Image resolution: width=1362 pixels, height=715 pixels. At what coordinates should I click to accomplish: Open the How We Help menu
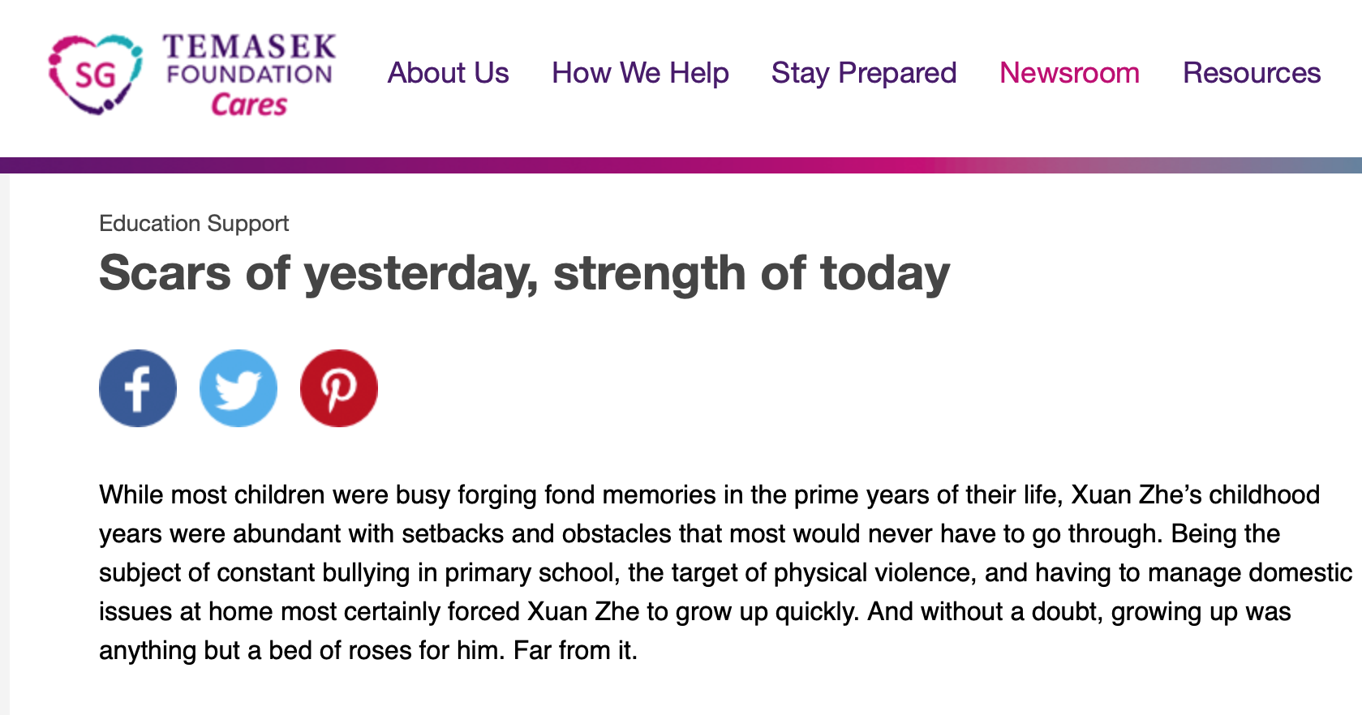[640, 73]
